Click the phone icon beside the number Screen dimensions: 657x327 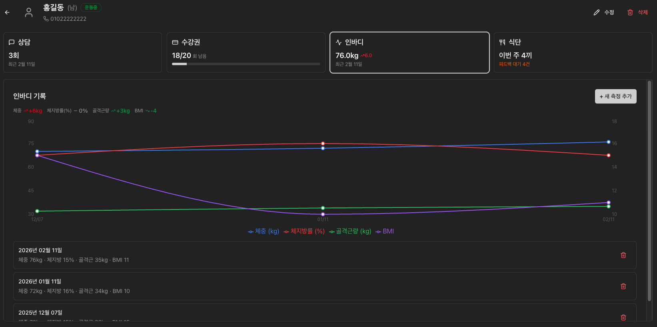click(x=46, y=19)
